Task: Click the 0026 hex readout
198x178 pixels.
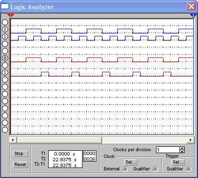Action: [x=90, y=159]
